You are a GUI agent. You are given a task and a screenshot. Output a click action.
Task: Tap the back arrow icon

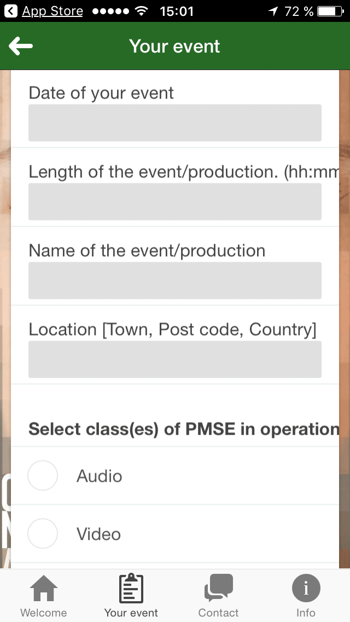21,47
